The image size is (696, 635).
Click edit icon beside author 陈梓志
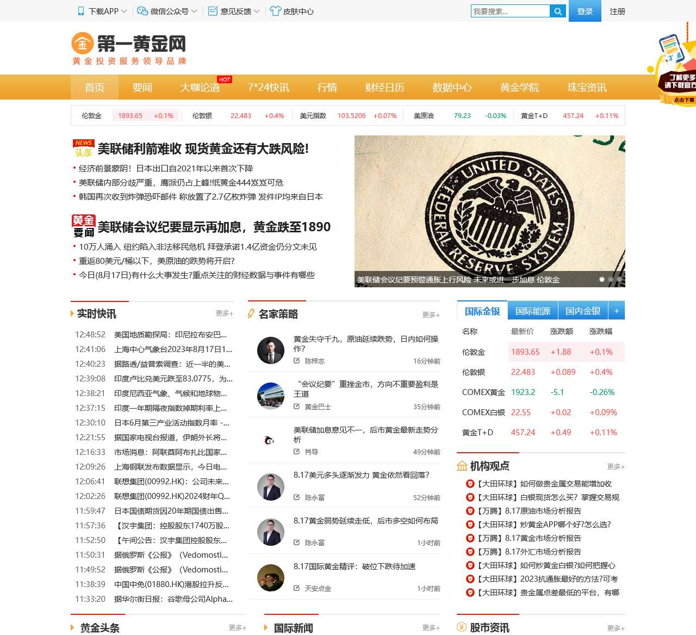(297, 361)
